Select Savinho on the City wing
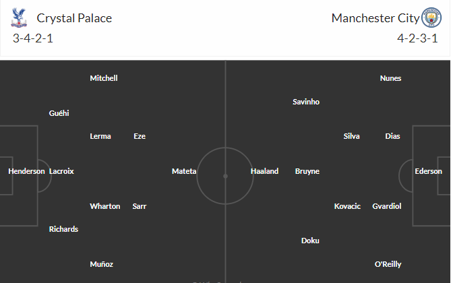The image size is (451, 283). point(306,102)
